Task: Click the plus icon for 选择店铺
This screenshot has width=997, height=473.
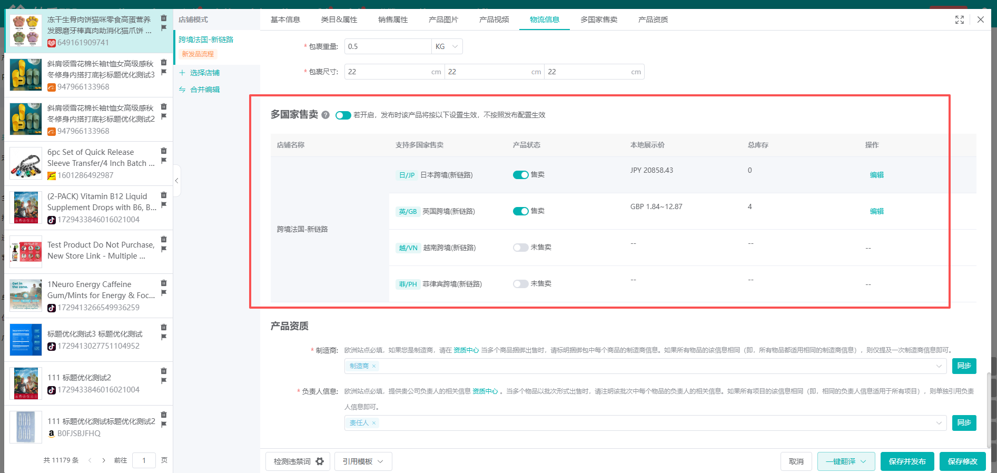Action: tap(182, 73)
